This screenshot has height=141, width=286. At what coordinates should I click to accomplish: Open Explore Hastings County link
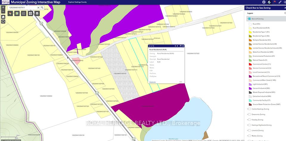coord(77,2)
